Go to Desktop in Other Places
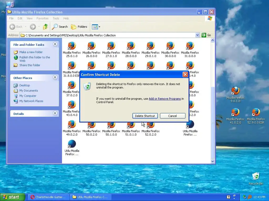Viewport: 269px width, 201px height. click(x=24, y=85)
